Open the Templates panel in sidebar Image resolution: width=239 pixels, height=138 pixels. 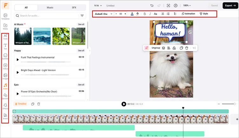coord(5,16)
